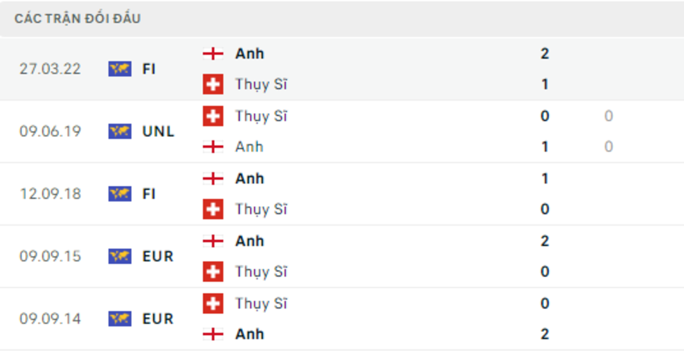Select team name Anh in 27.03.22 match
Viewport: 684px width, 357px height.
pos(250,54)
